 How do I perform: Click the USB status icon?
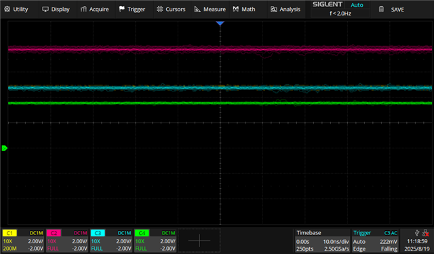pos(417,233)
